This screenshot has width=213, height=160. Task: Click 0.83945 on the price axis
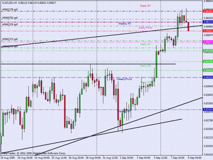pyautogui.click(x=208, y=86)
